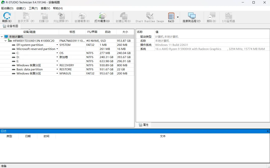Screen dimensions: 270x168
Task: Open the Create (创建) menu
Action: tap(21, 8)
